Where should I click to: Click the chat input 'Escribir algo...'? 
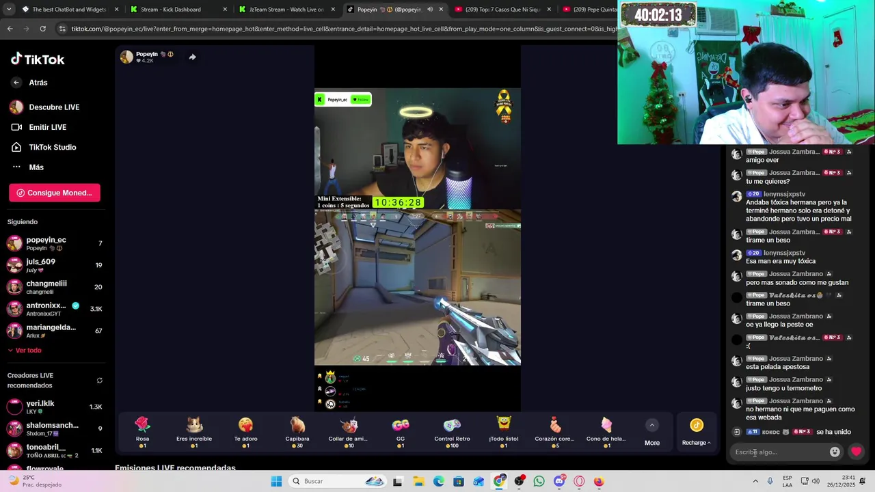coord(780,452)
